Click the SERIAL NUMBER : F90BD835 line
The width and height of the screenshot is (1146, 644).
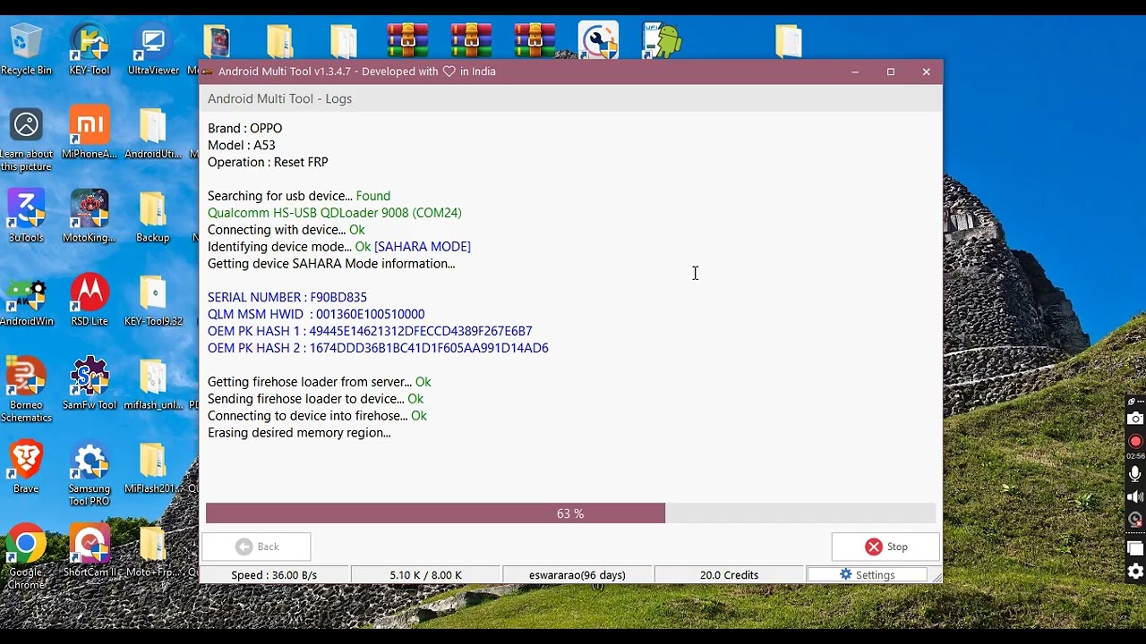tap(287, 297)
